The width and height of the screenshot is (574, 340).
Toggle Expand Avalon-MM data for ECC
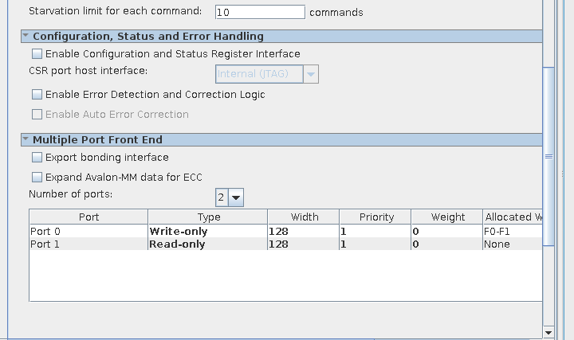[37, 178]
